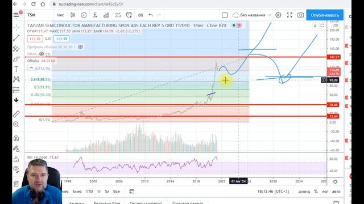Click the 113.92 sell price button
The height and width of the screenshot is (204, 364).
[x=35, y=39]
